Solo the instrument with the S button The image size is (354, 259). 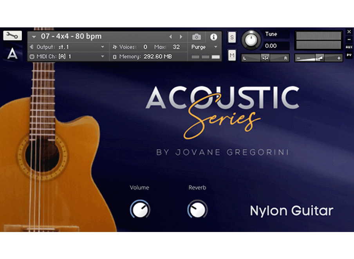tap(232, 37)
